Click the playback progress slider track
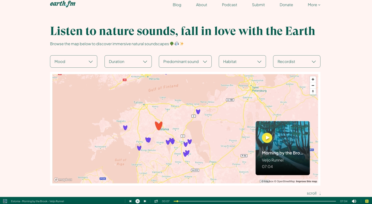372x204 pixels. point(254,201)
